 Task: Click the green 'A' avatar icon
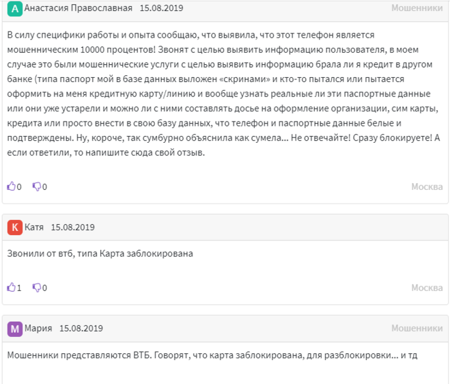[14, 9]
